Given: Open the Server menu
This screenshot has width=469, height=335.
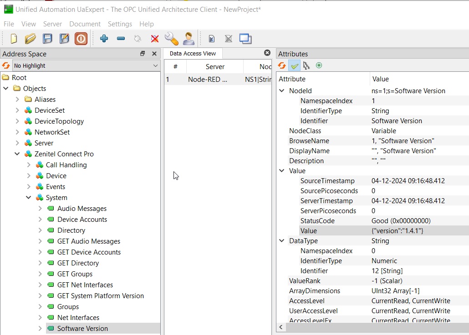Looking at the screenshot, I should 52,24.
